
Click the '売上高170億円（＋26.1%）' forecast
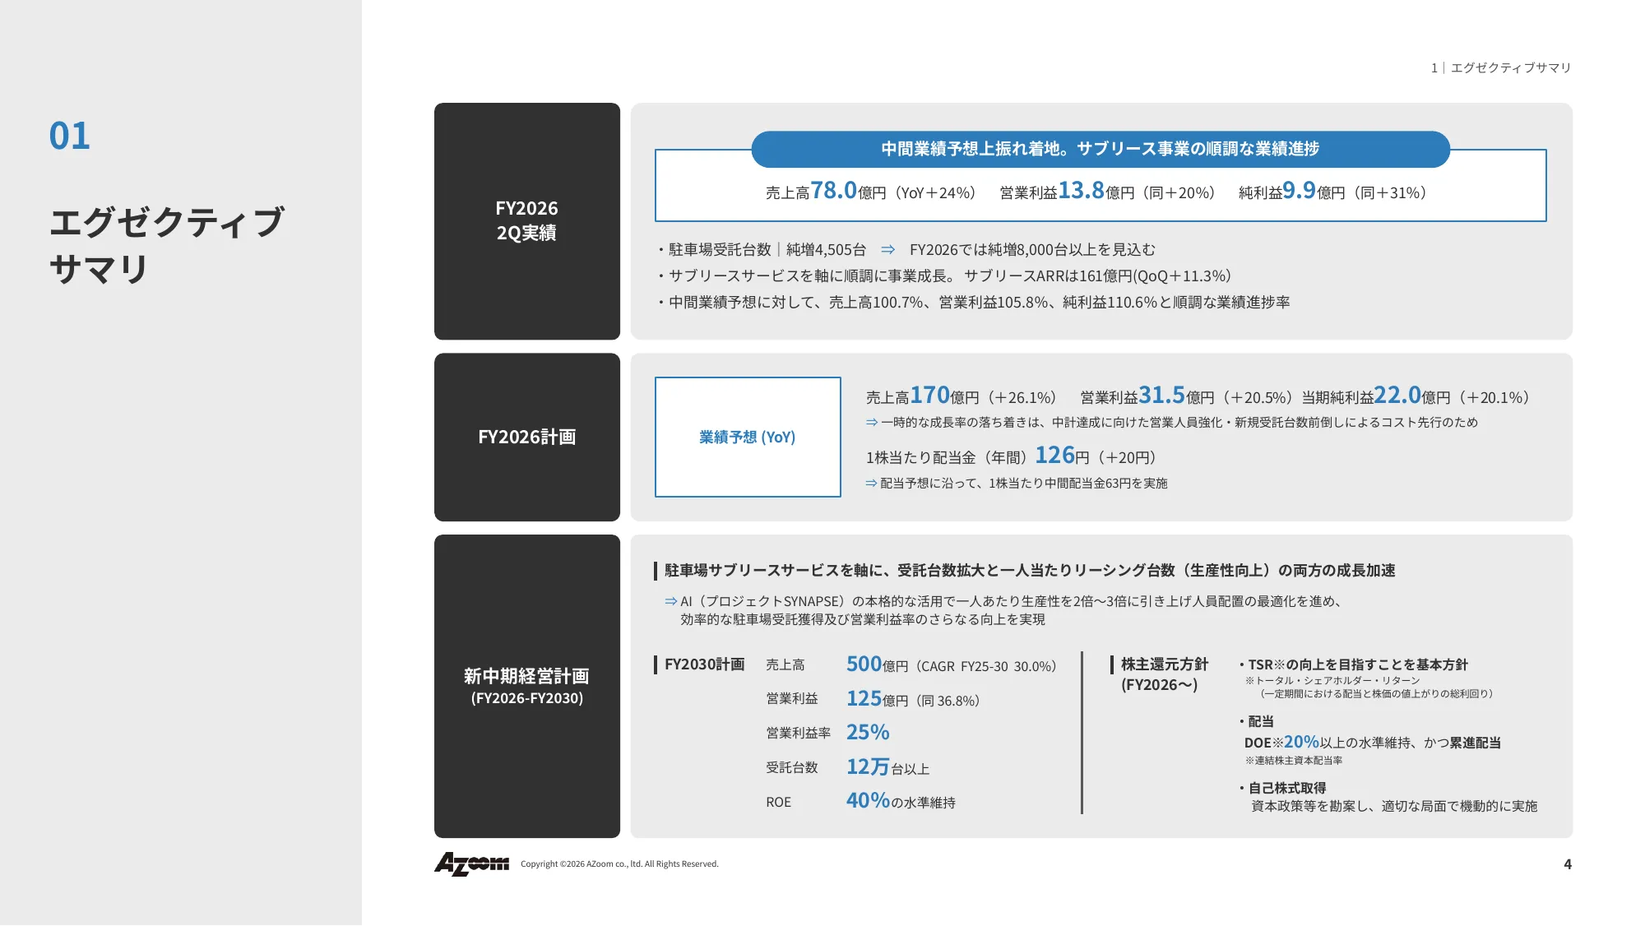[x=961, y=396]
